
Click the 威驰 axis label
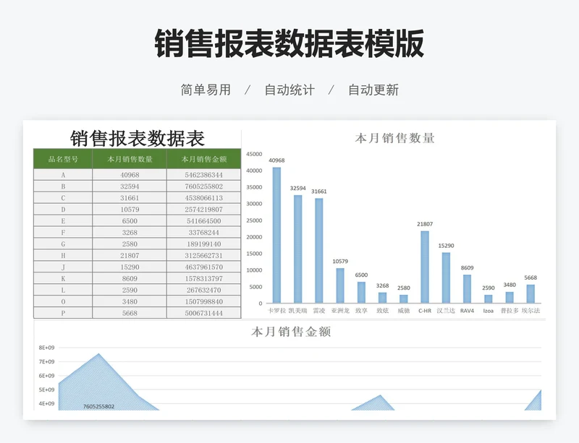(404, 311)
